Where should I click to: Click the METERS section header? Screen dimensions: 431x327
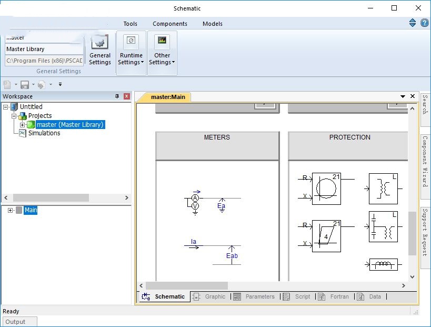(x=217, y=146)
